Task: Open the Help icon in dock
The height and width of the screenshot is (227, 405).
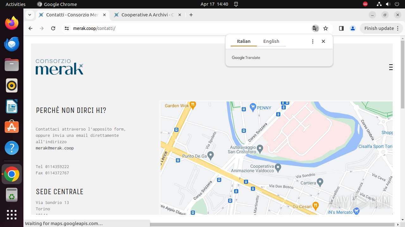Action: 12,148
